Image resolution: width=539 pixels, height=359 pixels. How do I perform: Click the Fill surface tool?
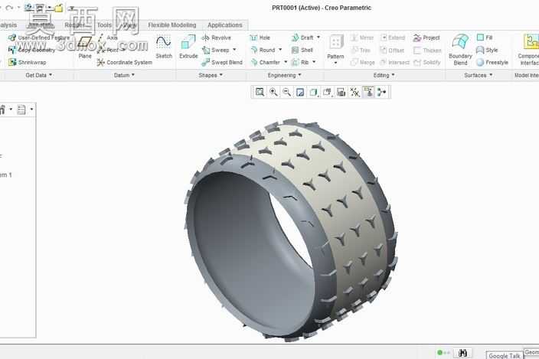click(485, 38)
